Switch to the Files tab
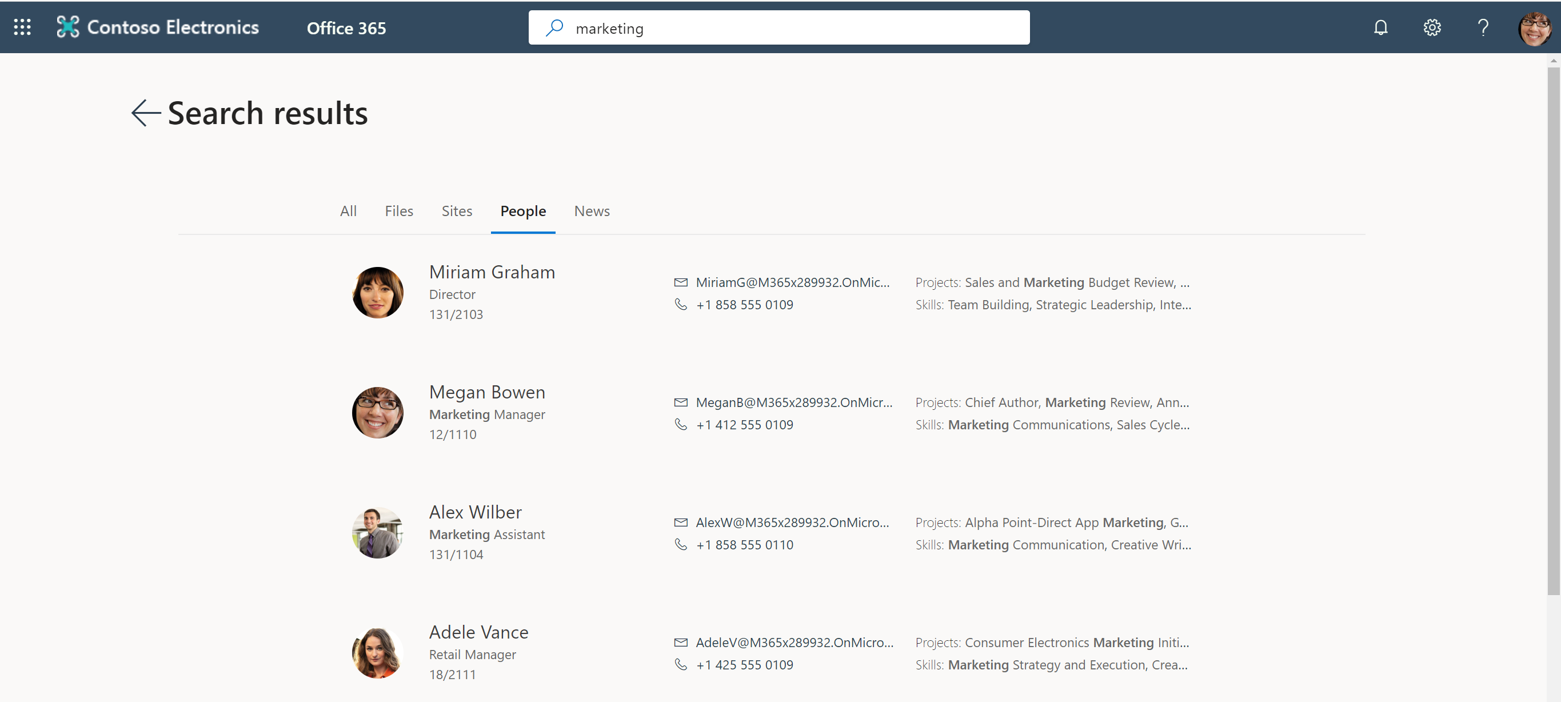The width and height of the screenshot is (1561, 702). [399, 211]
